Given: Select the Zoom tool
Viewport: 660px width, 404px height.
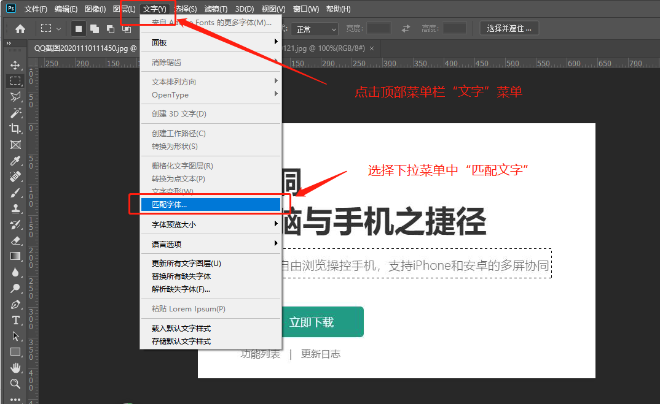Looking at the screenshot, I should (x=15, y=383).
